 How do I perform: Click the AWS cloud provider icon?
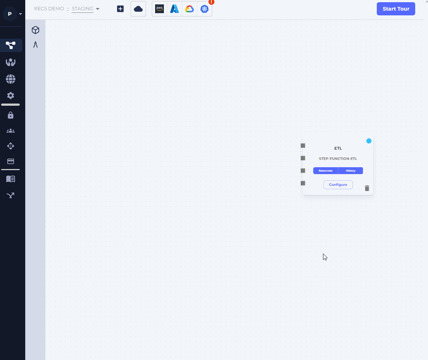159,9
